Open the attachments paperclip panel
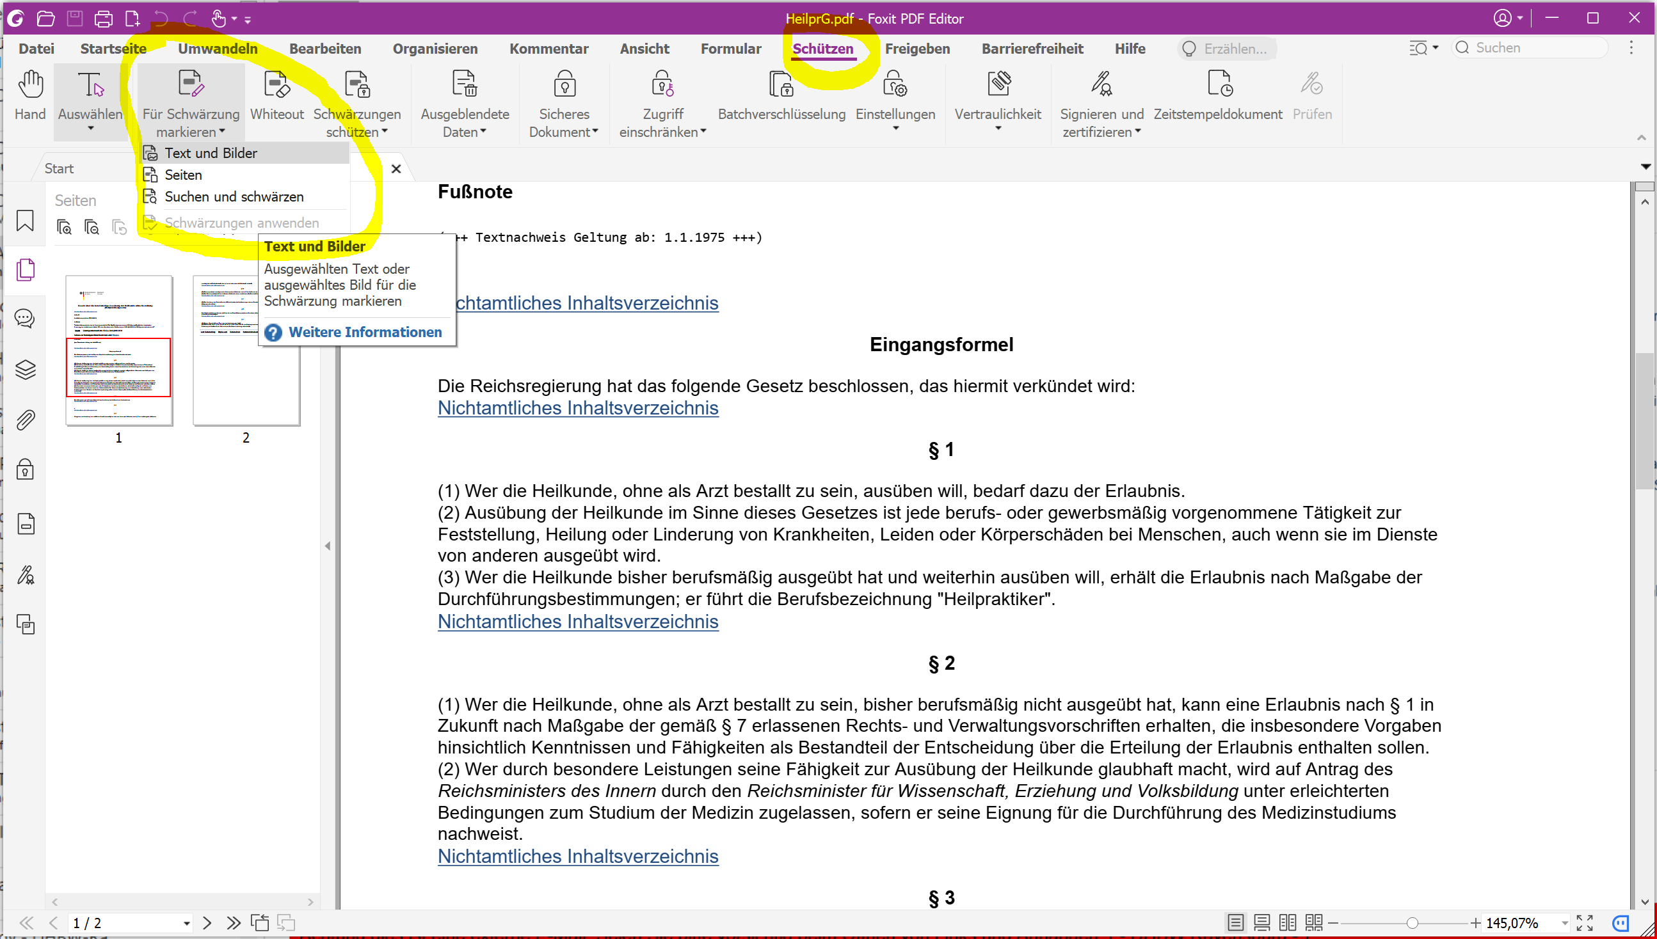 pyautogui.click(x=25, y=420)
